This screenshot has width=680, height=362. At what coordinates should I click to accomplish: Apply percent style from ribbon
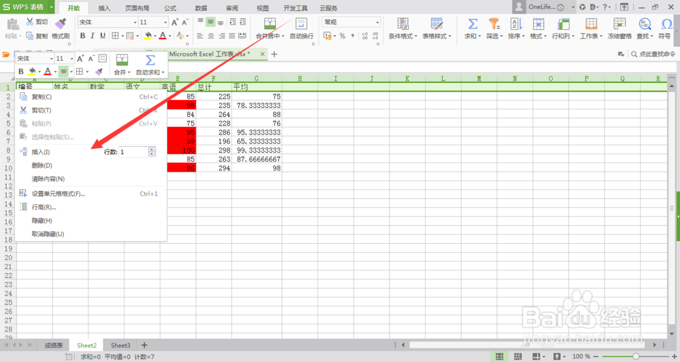[x=342, y=36]
